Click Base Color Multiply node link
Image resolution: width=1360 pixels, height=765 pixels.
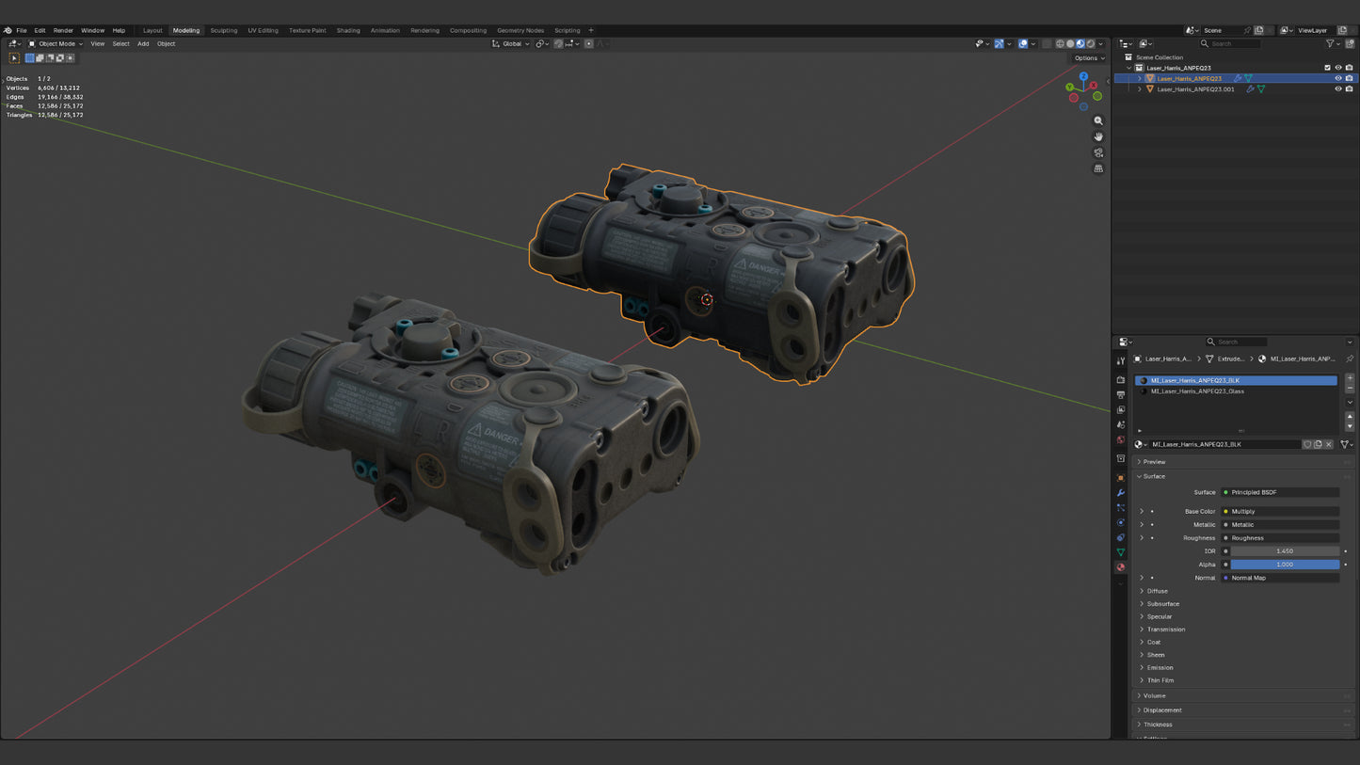coord(1280,512)
